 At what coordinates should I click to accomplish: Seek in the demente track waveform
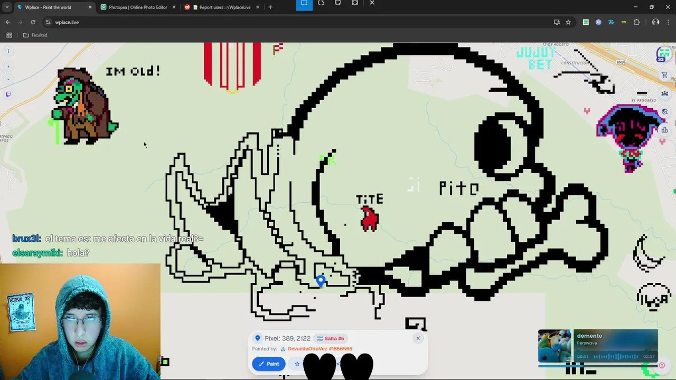(615, 357)
